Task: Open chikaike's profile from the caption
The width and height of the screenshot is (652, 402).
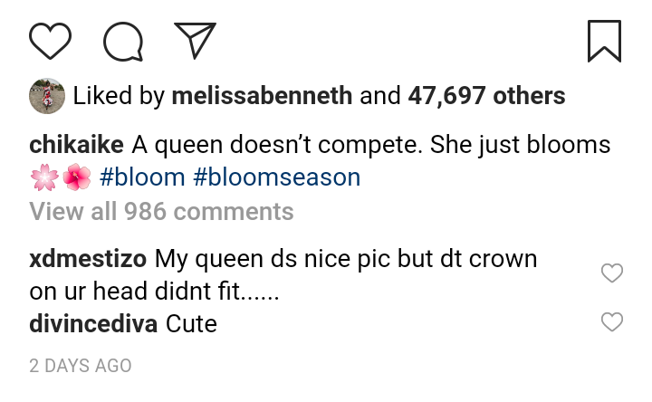Action: 77,145
